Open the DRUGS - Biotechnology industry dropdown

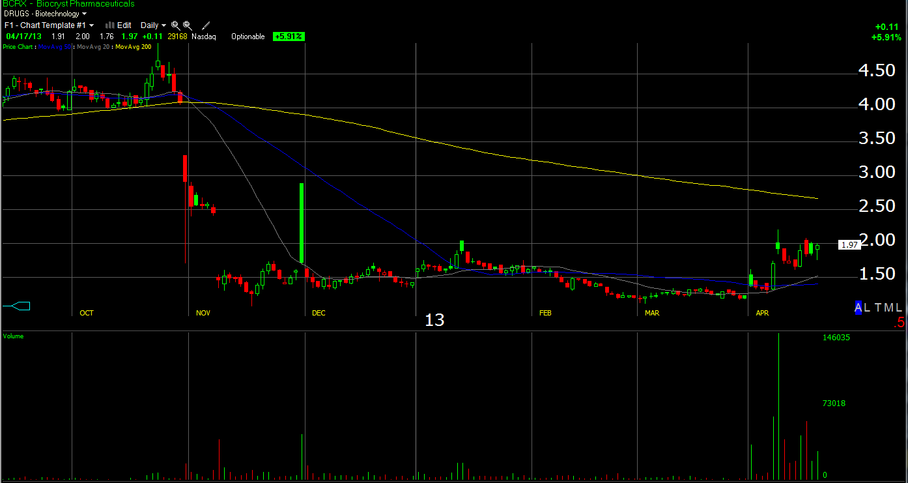(45, 14)
